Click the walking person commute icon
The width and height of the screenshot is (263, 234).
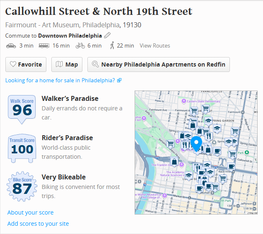point(112,45)
